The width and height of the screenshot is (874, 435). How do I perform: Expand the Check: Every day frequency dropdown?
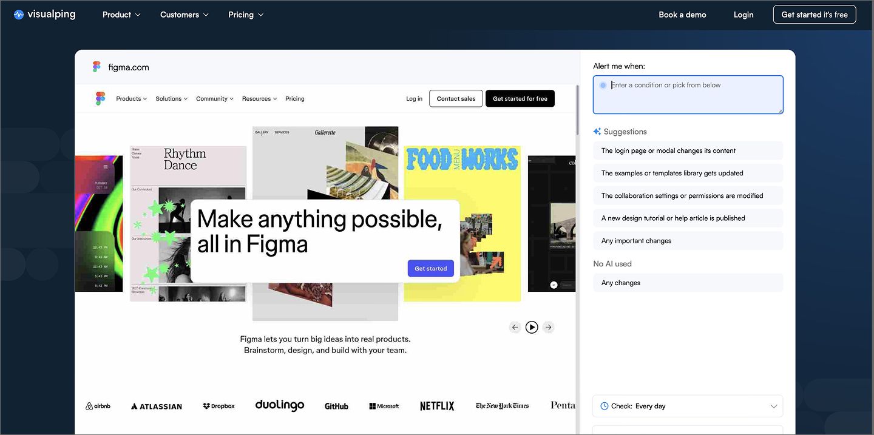click(688, 406)
